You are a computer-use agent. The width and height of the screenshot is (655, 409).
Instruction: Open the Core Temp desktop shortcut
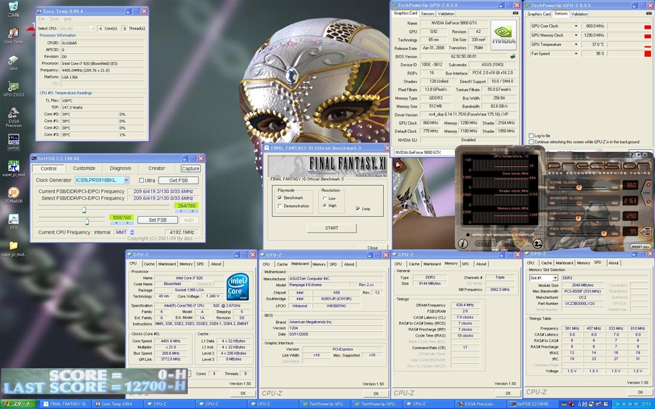pos(13,32)
